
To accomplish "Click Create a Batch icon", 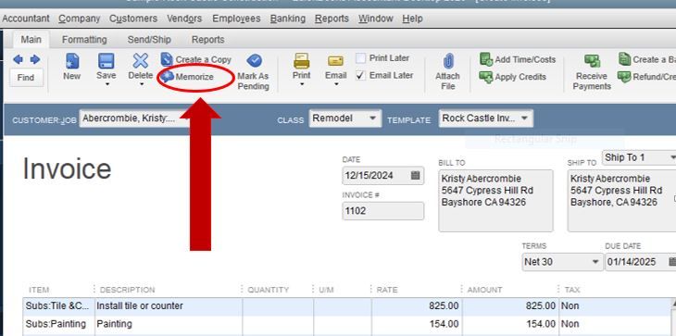I will point(624,59).
